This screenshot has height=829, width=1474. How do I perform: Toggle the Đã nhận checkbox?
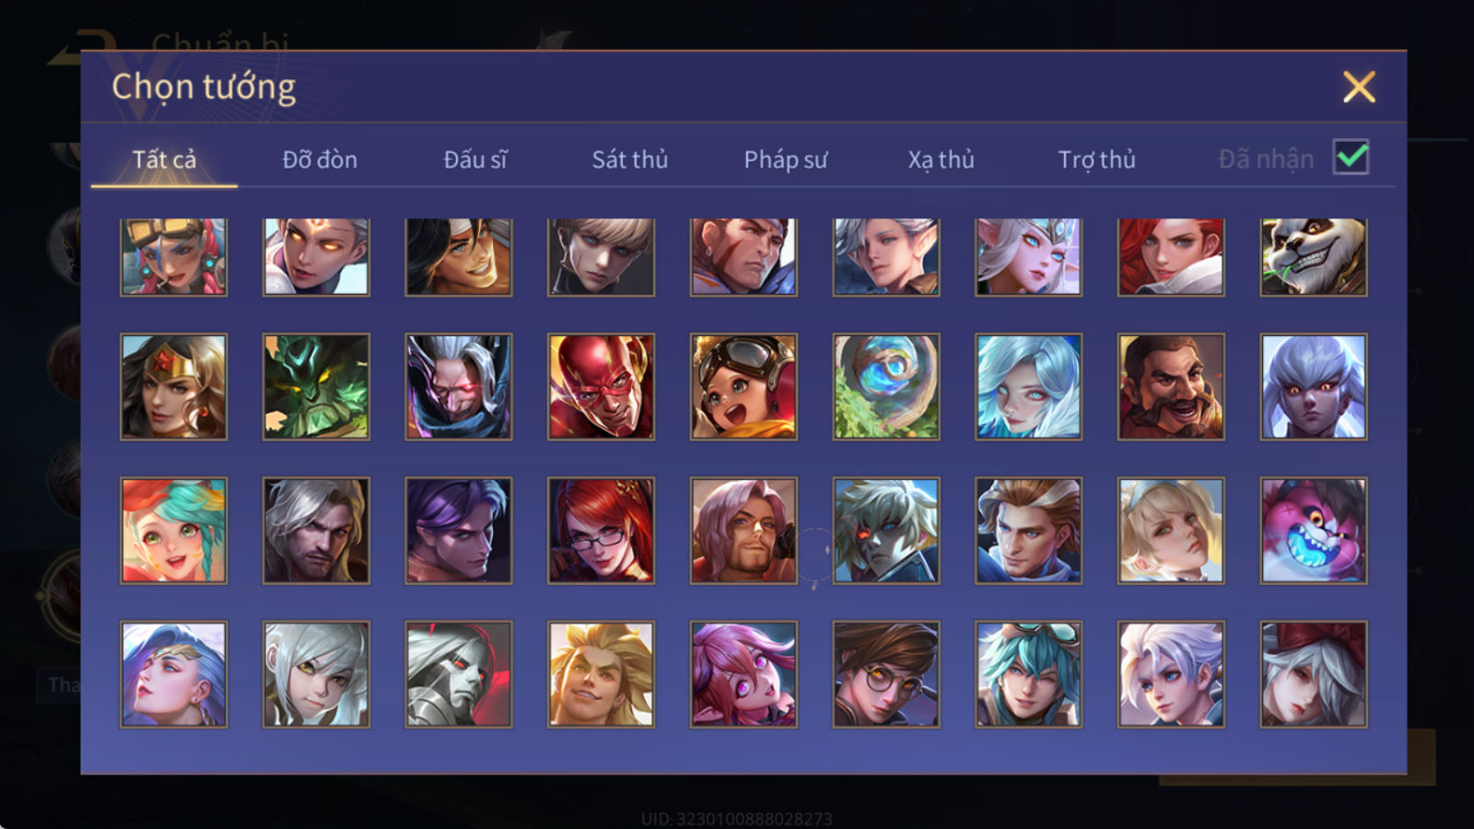click(x=1351, y=158)
